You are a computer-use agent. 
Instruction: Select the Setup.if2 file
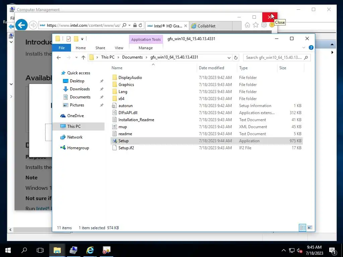click(126, 148)
